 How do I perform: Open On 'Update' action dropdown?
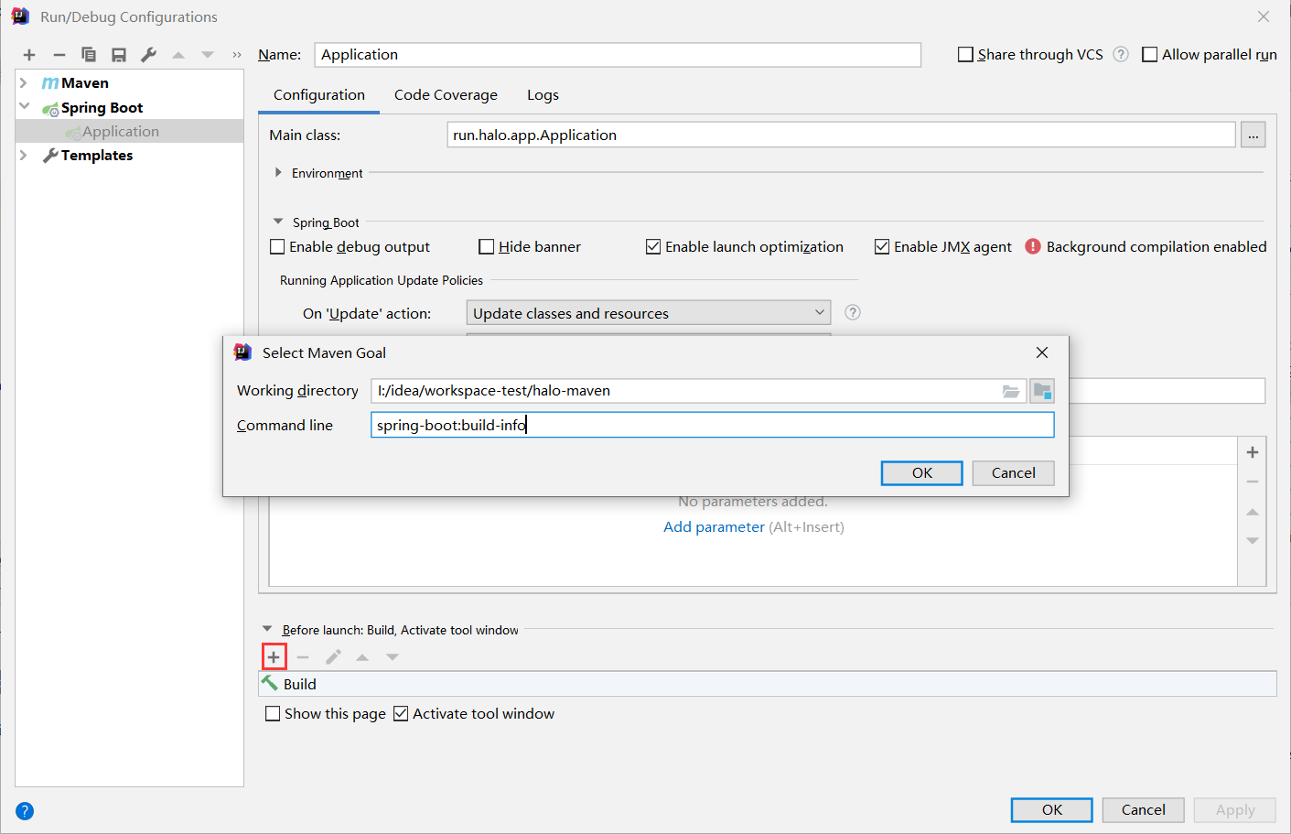[648, 313]
